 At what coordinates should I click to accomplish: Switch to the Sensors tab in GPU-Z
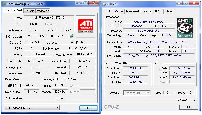tap(29, 11)
